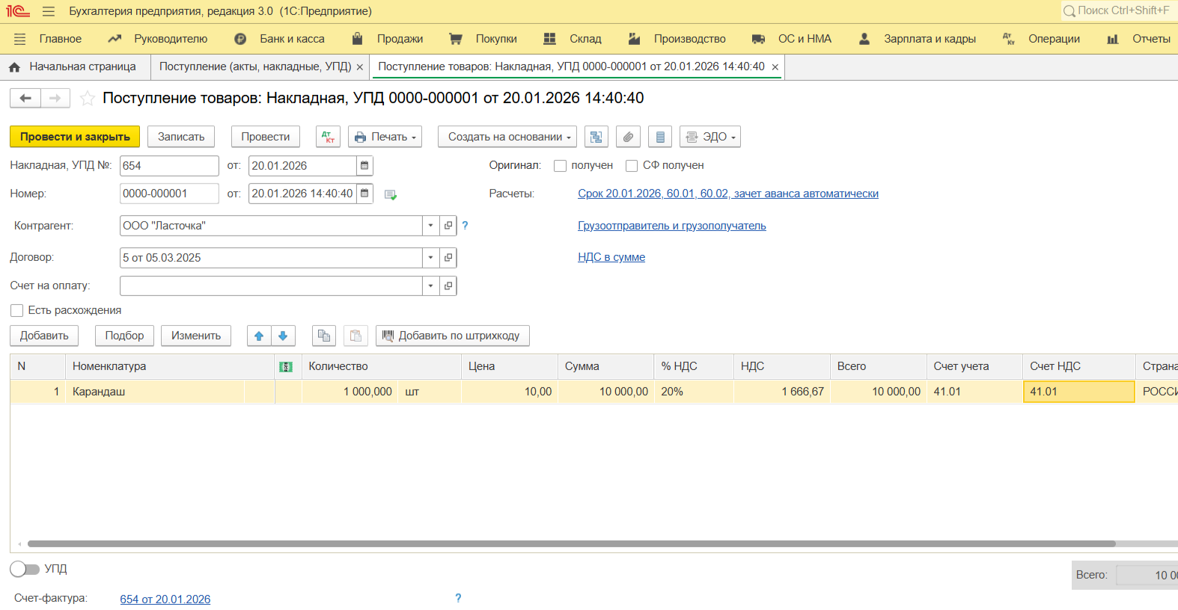Click the paperclip attached files icon

click(628, 137)
